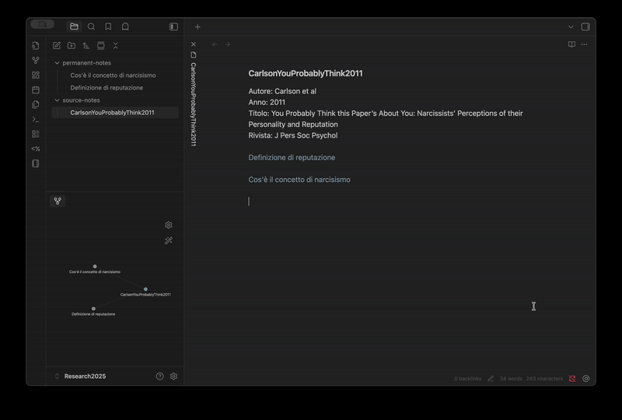Change file sort order in explorer

pos(86,46)
